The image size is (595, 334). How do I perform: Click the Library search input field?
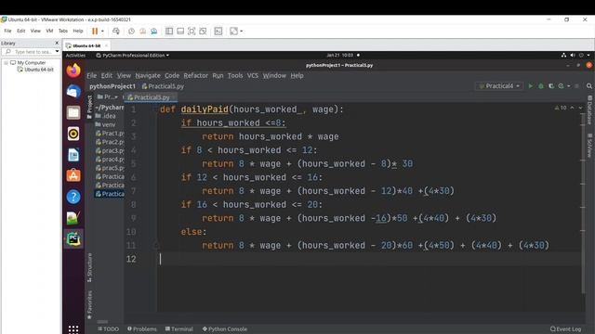[x=31, y=52]
